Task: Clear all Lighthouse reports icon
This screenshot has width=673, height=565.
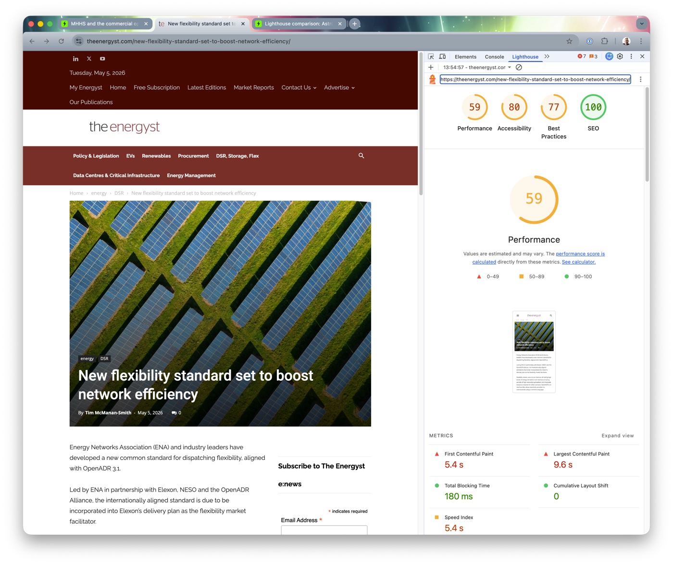Action: tap(519, 67)
